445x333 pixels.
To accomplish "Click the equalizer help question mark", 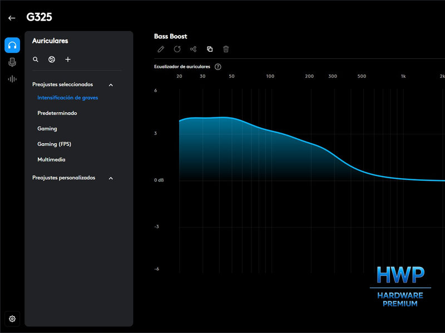I will tap(218, 67).
